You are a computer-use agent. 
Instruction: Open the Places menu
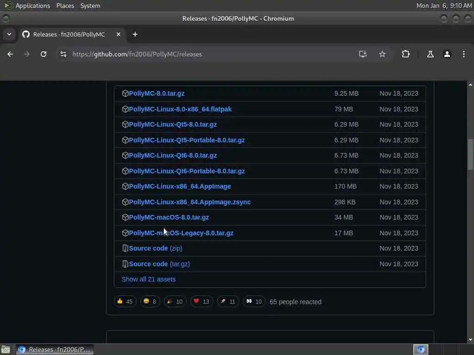[65, 6]
